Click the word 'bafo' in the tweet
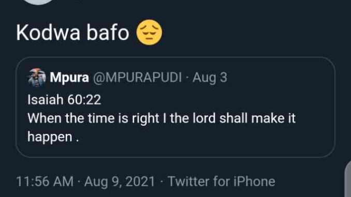Viewport: 351px width, 197px height. pos(108,33)
